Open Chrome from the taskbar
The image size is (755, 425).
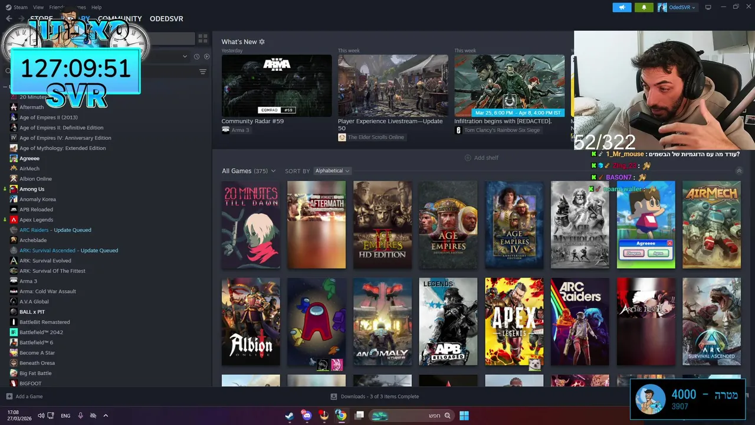[341, 416]
